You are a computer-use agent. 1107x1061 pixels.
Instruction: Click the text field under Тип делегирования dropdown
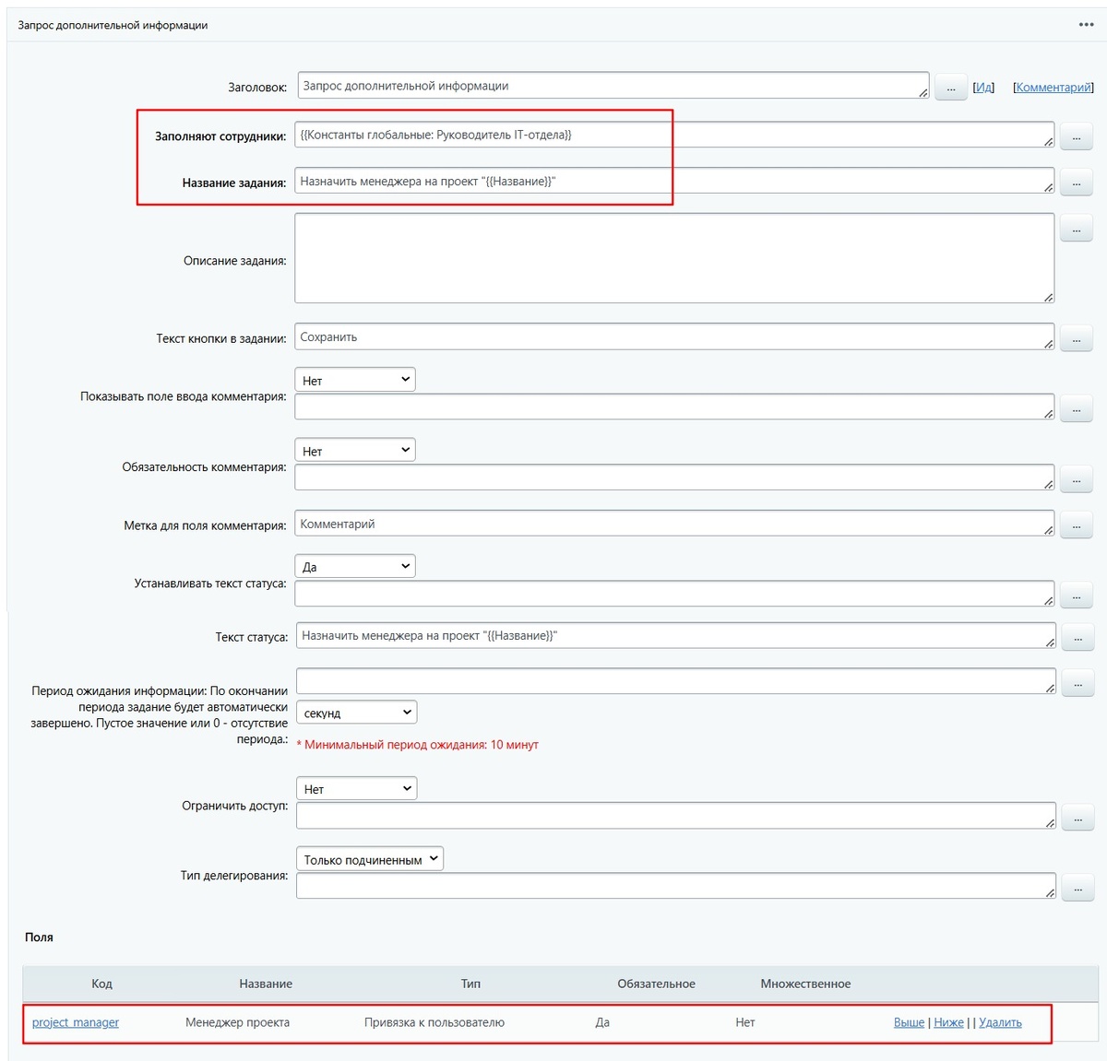point(676,886)
